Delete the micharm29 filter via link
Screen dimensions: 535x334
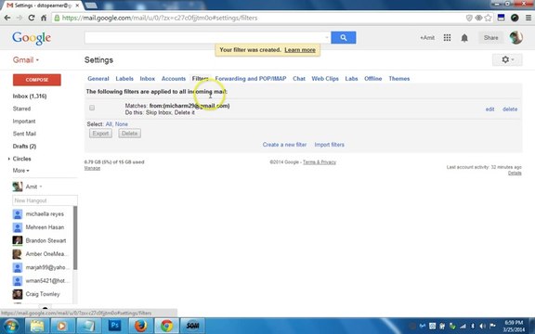(510, 109)
